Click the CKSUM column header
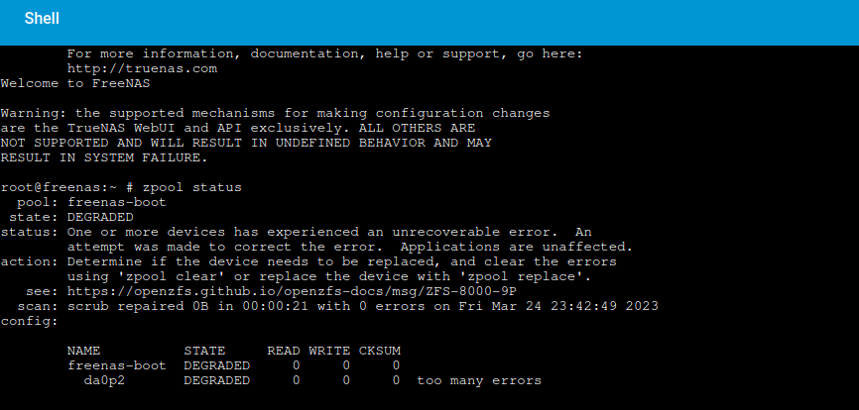This screenshot has width=859, height=410. [380, 351]
